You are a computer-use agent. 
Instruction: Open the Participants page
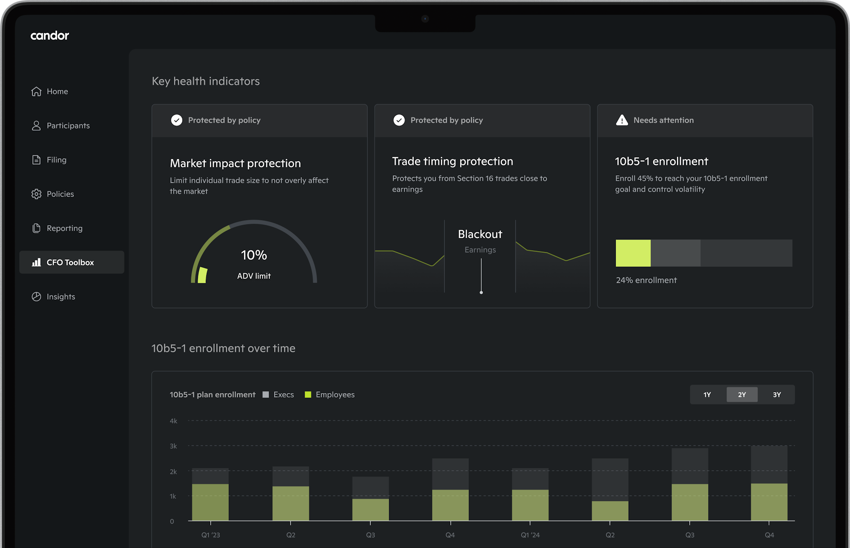72,126
